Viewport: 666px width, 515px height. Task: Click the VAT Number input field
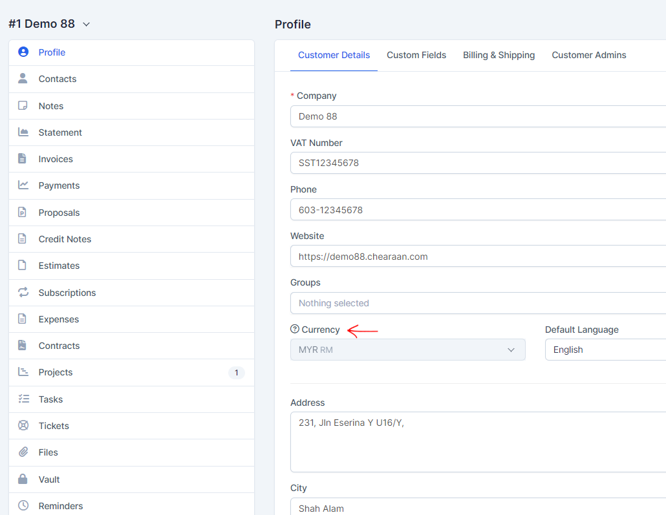(x=478, y=163)
